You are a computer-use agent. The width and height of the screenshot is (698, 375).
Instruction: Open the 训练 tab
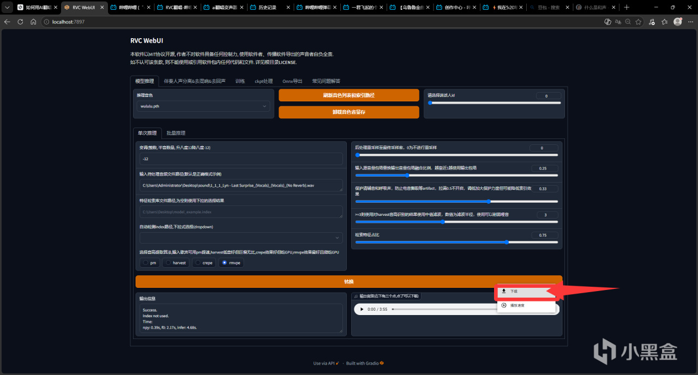click(x=240, y=81)
